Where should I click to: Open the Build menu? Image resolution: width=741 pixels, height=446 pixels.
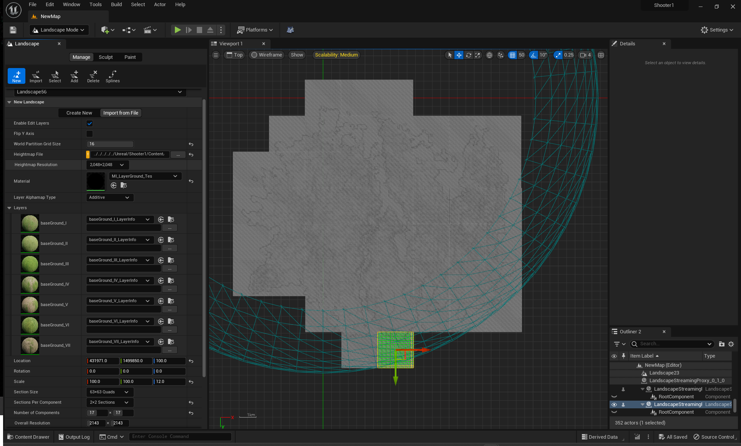[x=116, y=4]
